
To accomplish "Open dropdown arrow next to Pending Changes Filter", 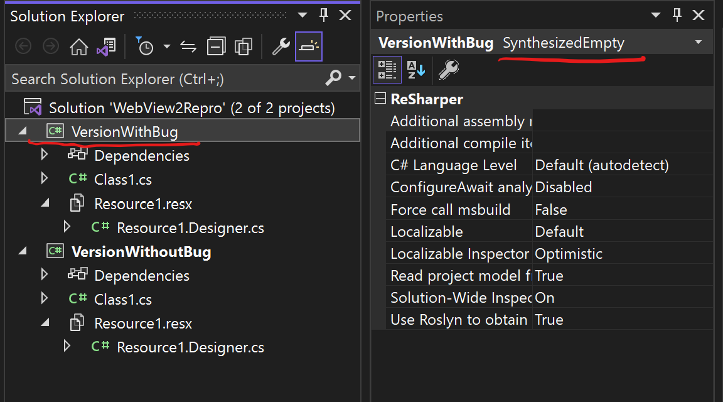I will pos(167,46).
